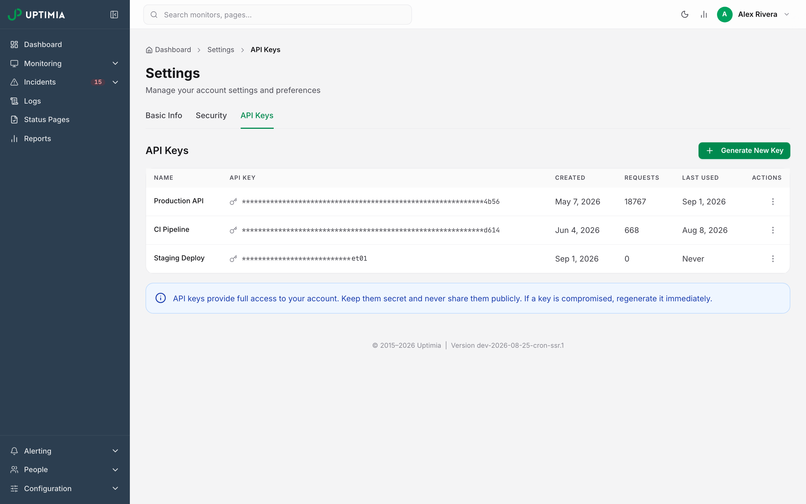Click the key icon for Production API

[233, 201]
